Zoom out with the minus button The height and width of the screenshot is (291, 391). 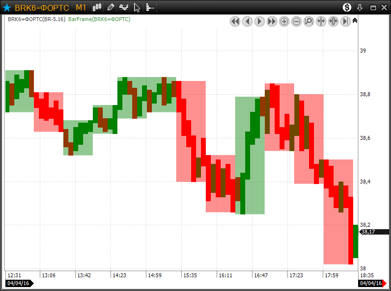[296, 21]
